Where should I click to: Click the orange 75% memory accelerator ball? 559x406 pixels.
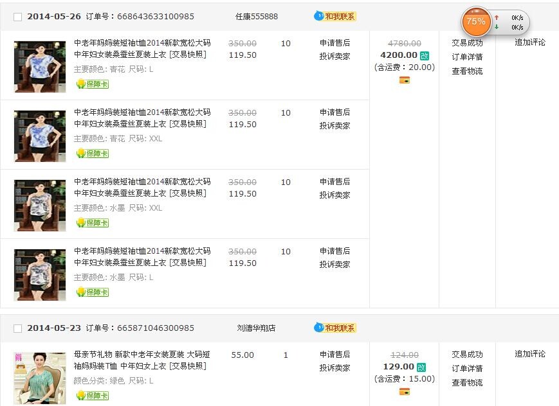(x=475, y=22)
